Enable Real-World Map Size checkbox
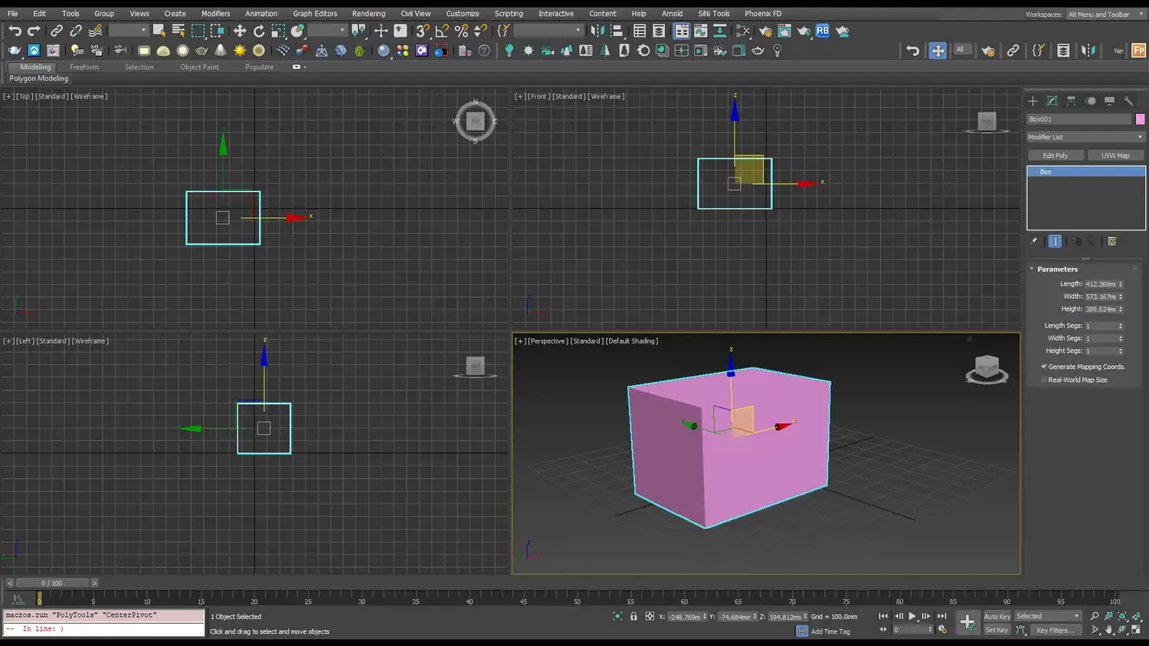This screenshot has width=1149, height=646. point(1044,380)
